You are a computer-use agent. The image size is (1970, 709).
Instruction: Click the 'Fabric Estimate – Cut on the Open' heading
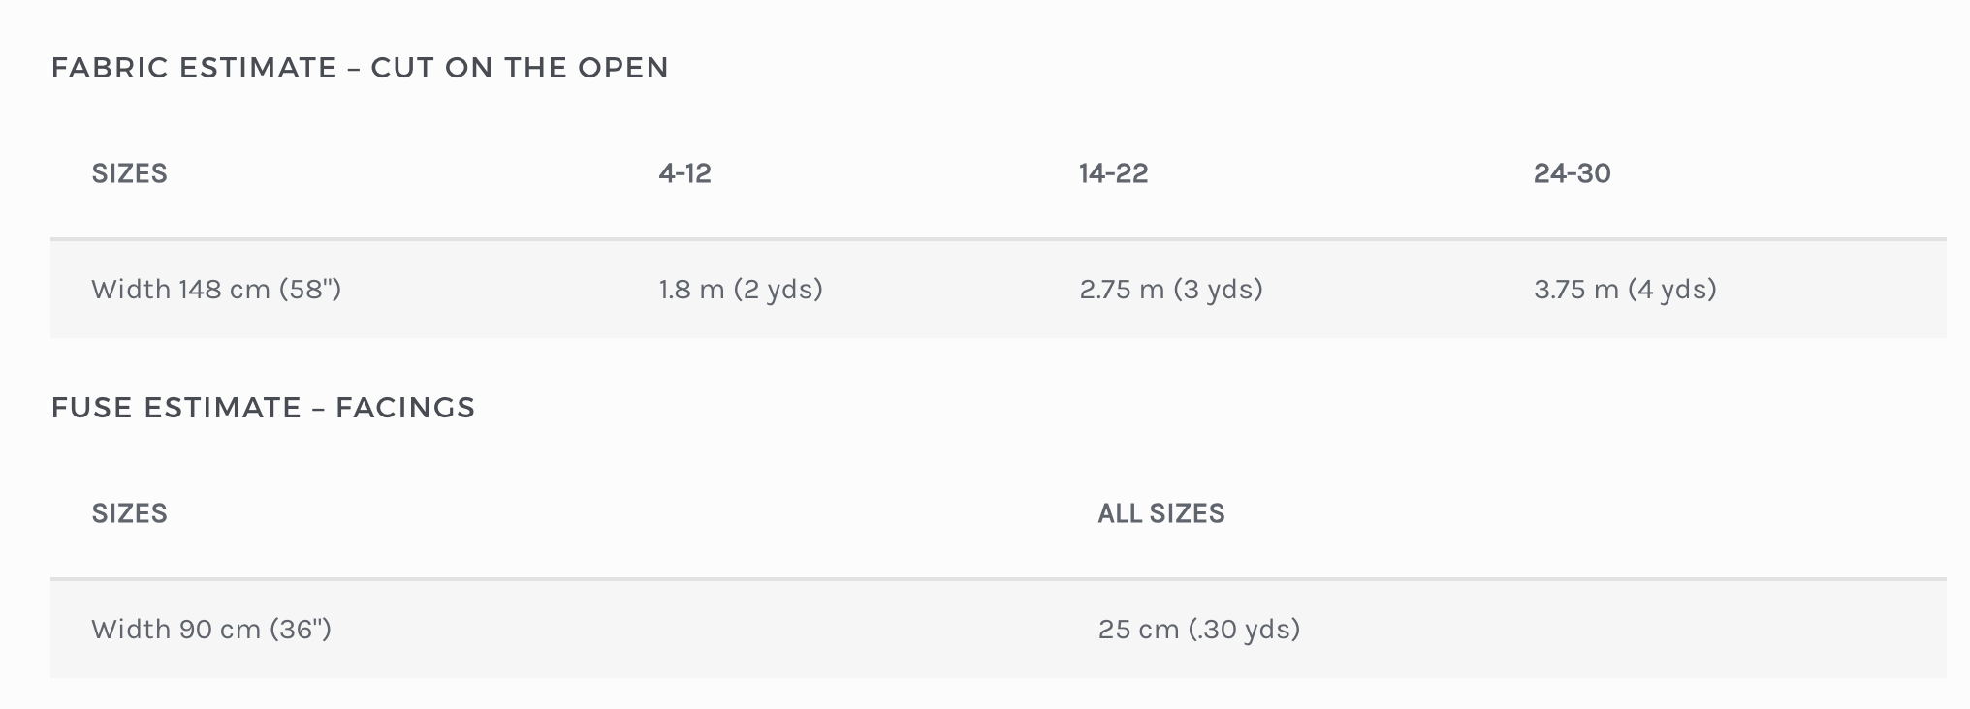(x=359, y=68)
